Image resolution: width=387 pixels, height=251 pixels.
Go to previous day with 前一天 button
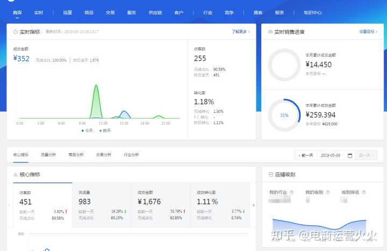click(306, 155)
